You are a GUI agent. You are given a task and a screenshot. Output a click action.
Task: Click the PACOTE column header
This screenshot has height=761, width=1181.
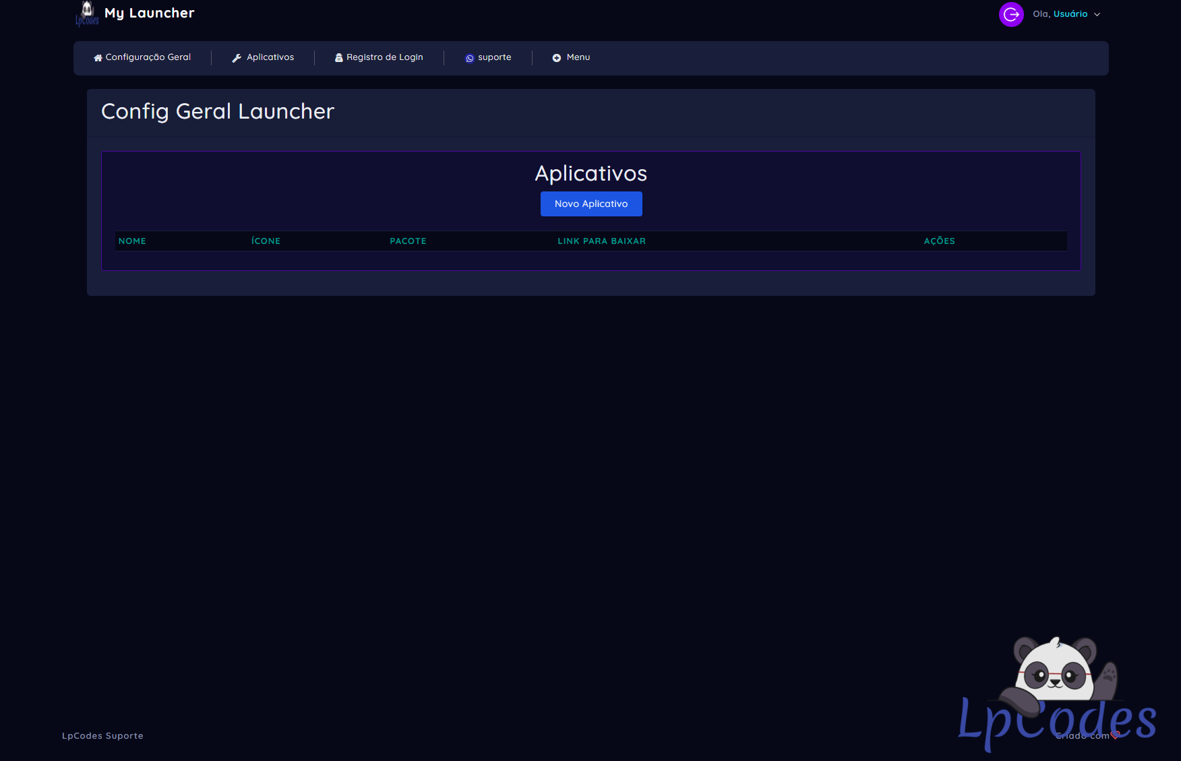408,241
